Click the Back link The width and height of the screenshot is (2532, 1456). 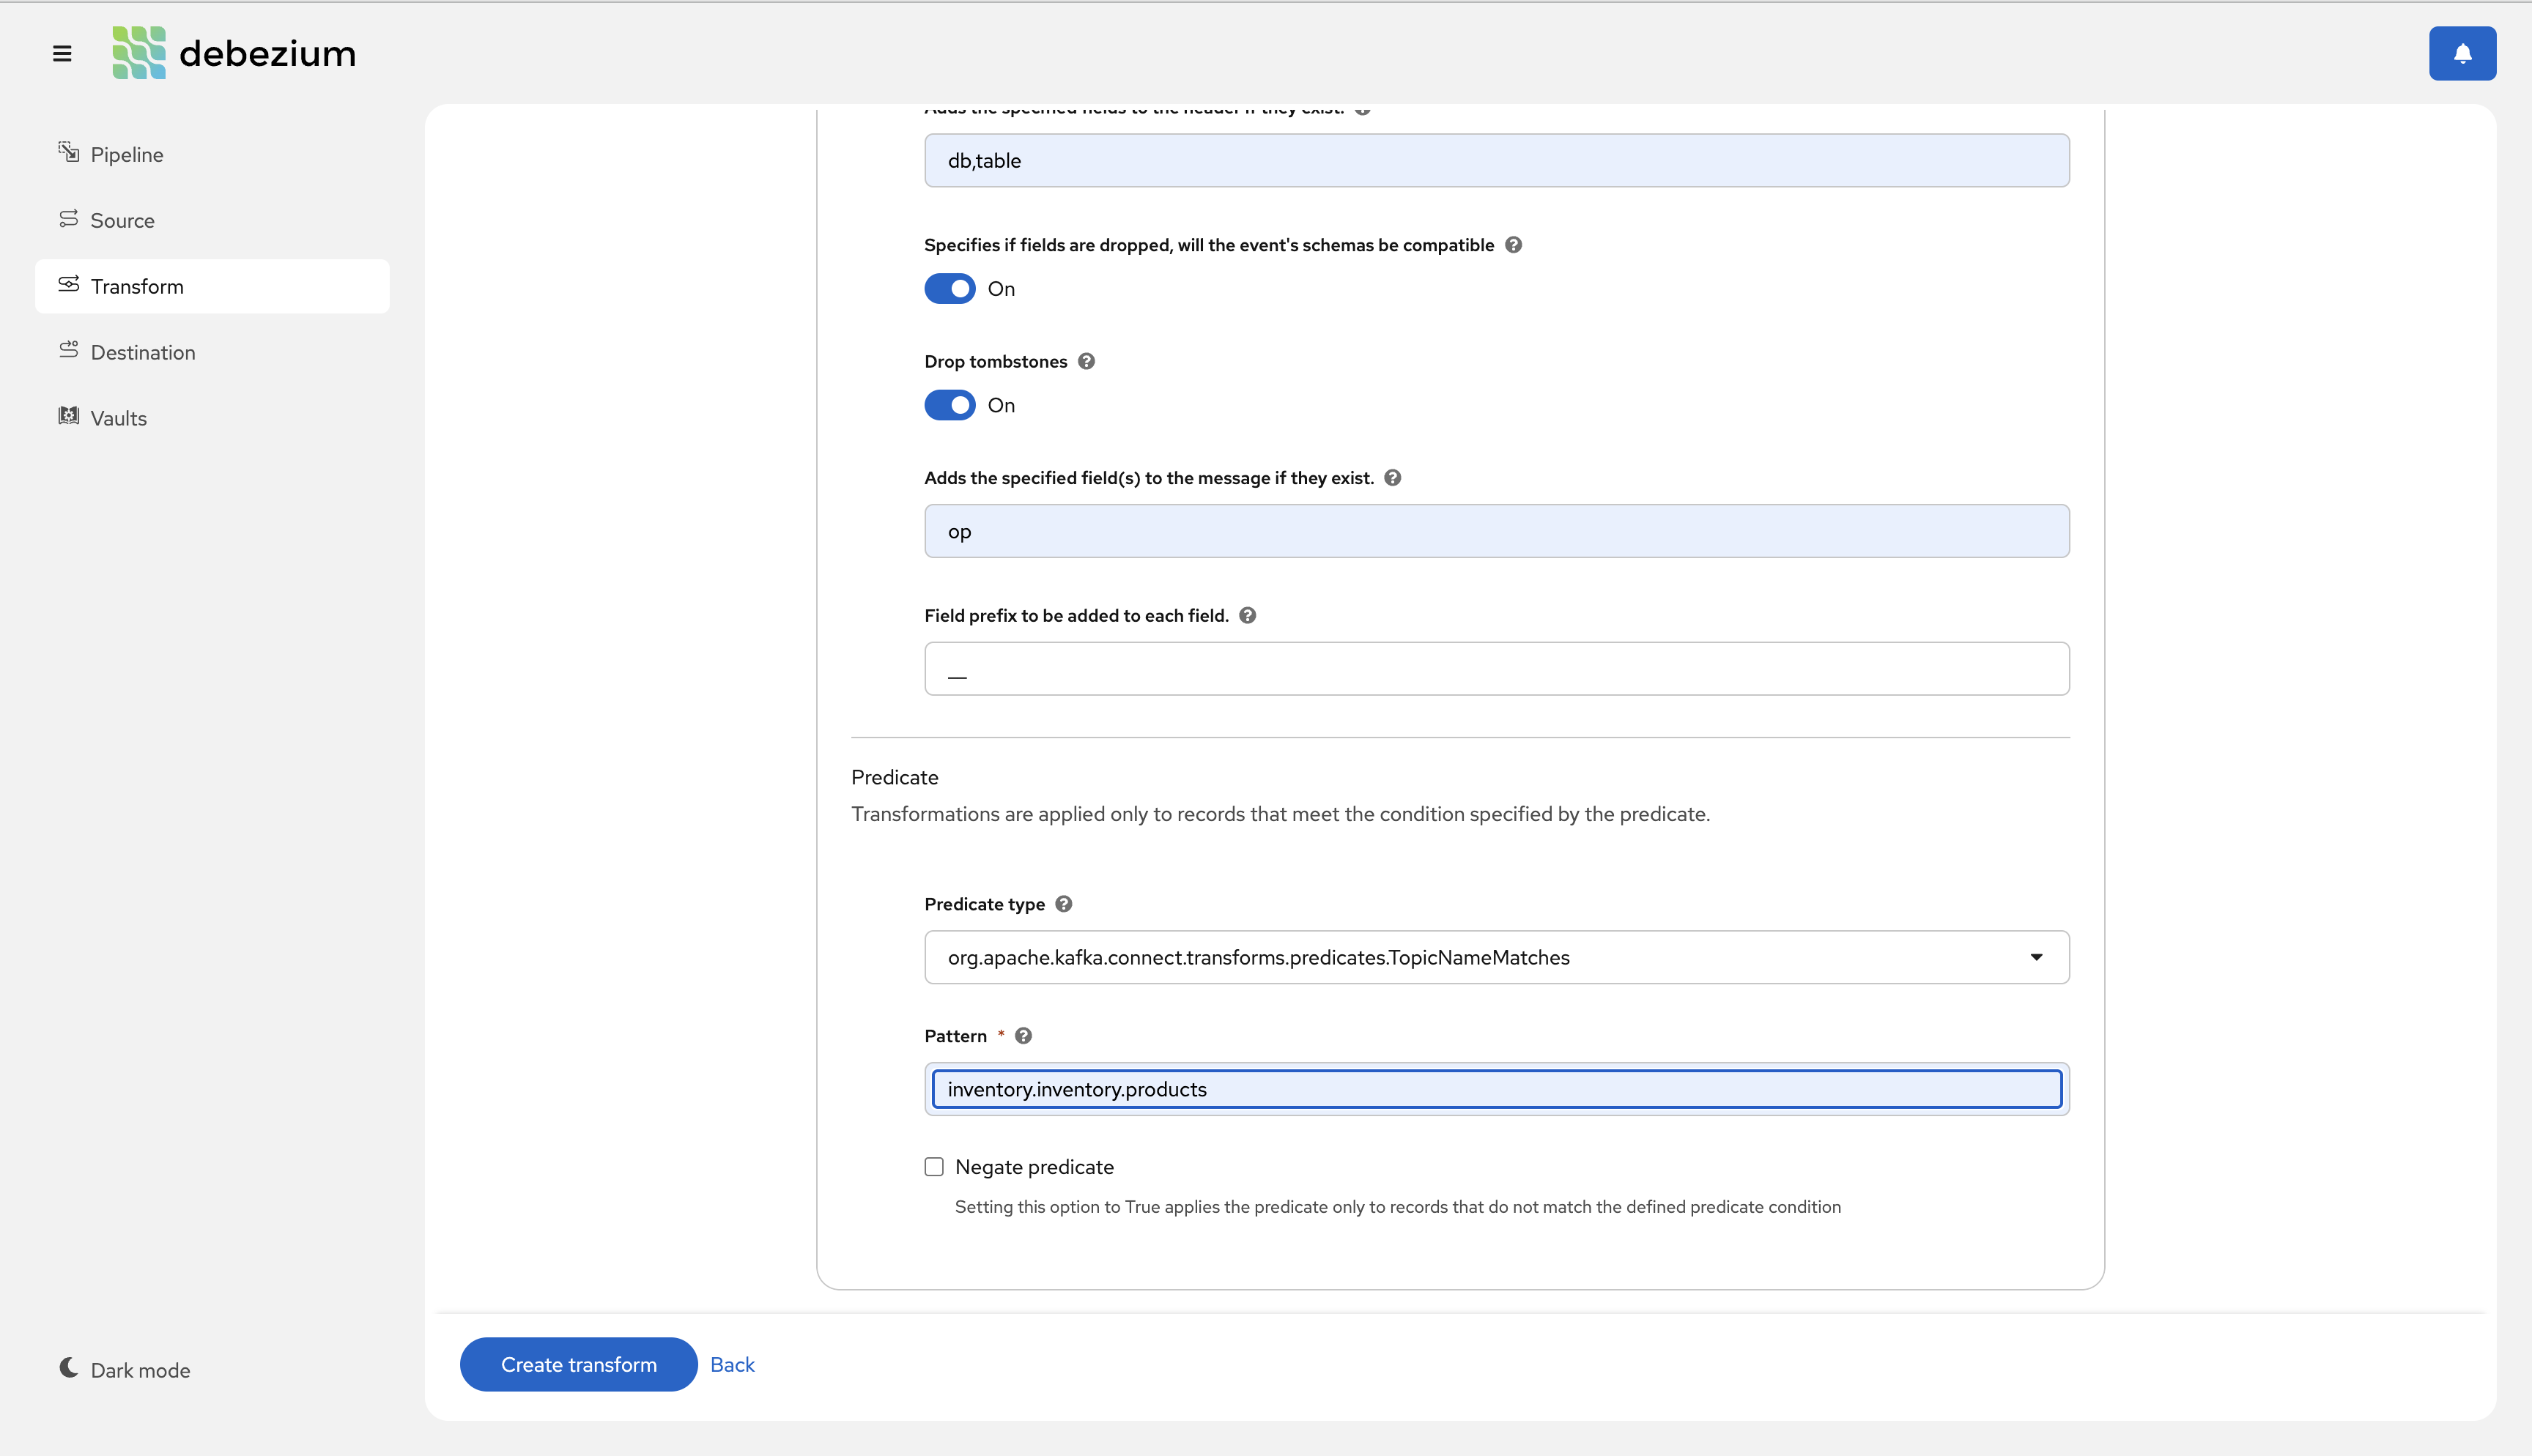coord(732,1364)
